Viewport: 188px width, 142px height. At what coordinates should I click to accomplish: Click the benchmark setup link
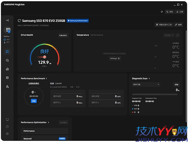pyautogui.click(x=34, y=83)
